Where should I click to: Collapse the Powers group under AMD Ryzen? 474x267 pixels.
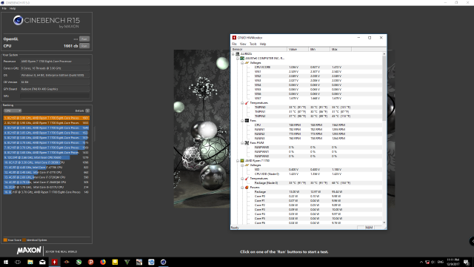[x=242, y=188]
